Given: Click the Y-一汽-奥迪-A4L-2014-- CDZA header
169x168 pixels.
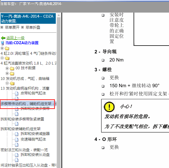Looking at the screenshot, I should tap(28, 18).
